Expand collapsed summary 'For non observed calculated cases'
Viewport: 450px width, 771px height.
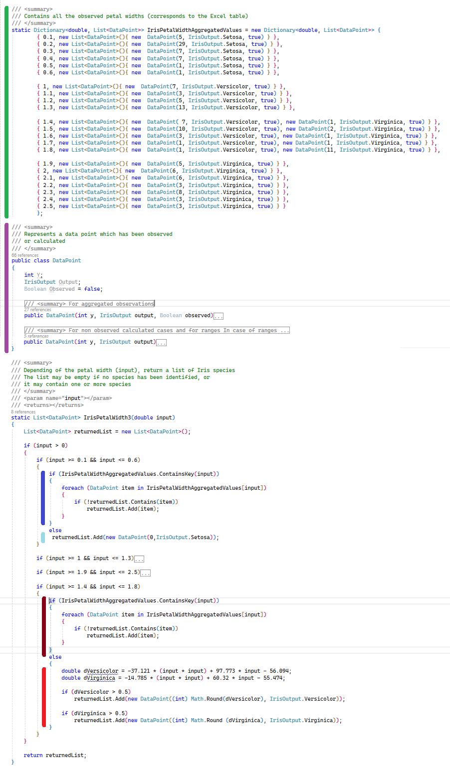[157, 330]
